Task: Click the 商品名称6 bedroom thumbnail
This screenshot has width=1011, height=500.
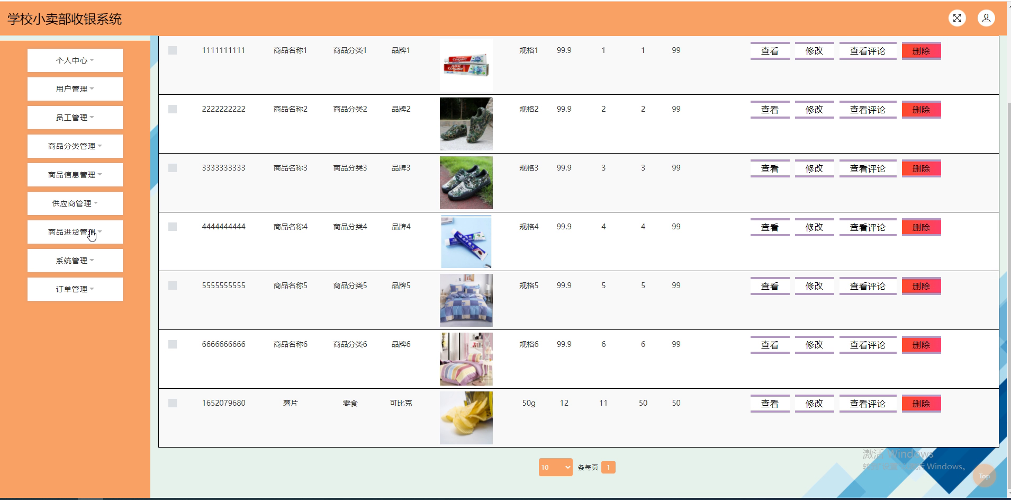Action: point(466,359)
